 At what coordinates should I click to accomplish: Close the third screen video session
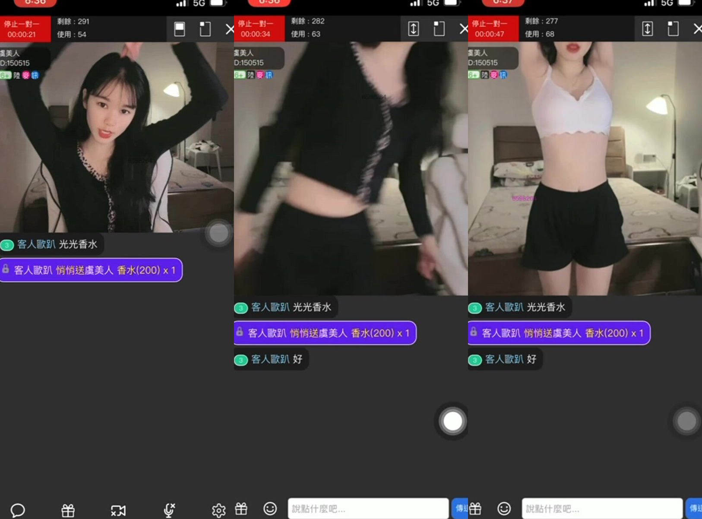pyautogui.click(x=698, y=29)
